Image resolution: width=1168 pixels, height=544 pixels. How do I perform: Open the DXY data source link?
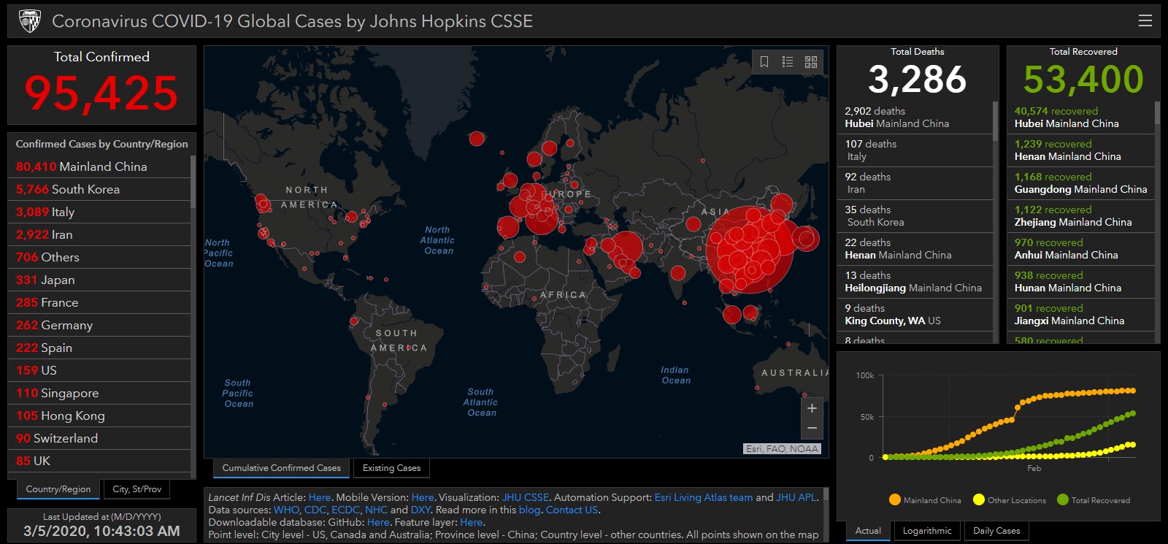coord(420,510)
